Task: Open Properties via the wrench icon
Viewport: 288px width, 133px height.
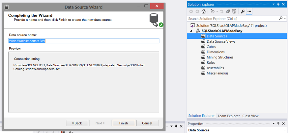Action: [x=243, y=11]
